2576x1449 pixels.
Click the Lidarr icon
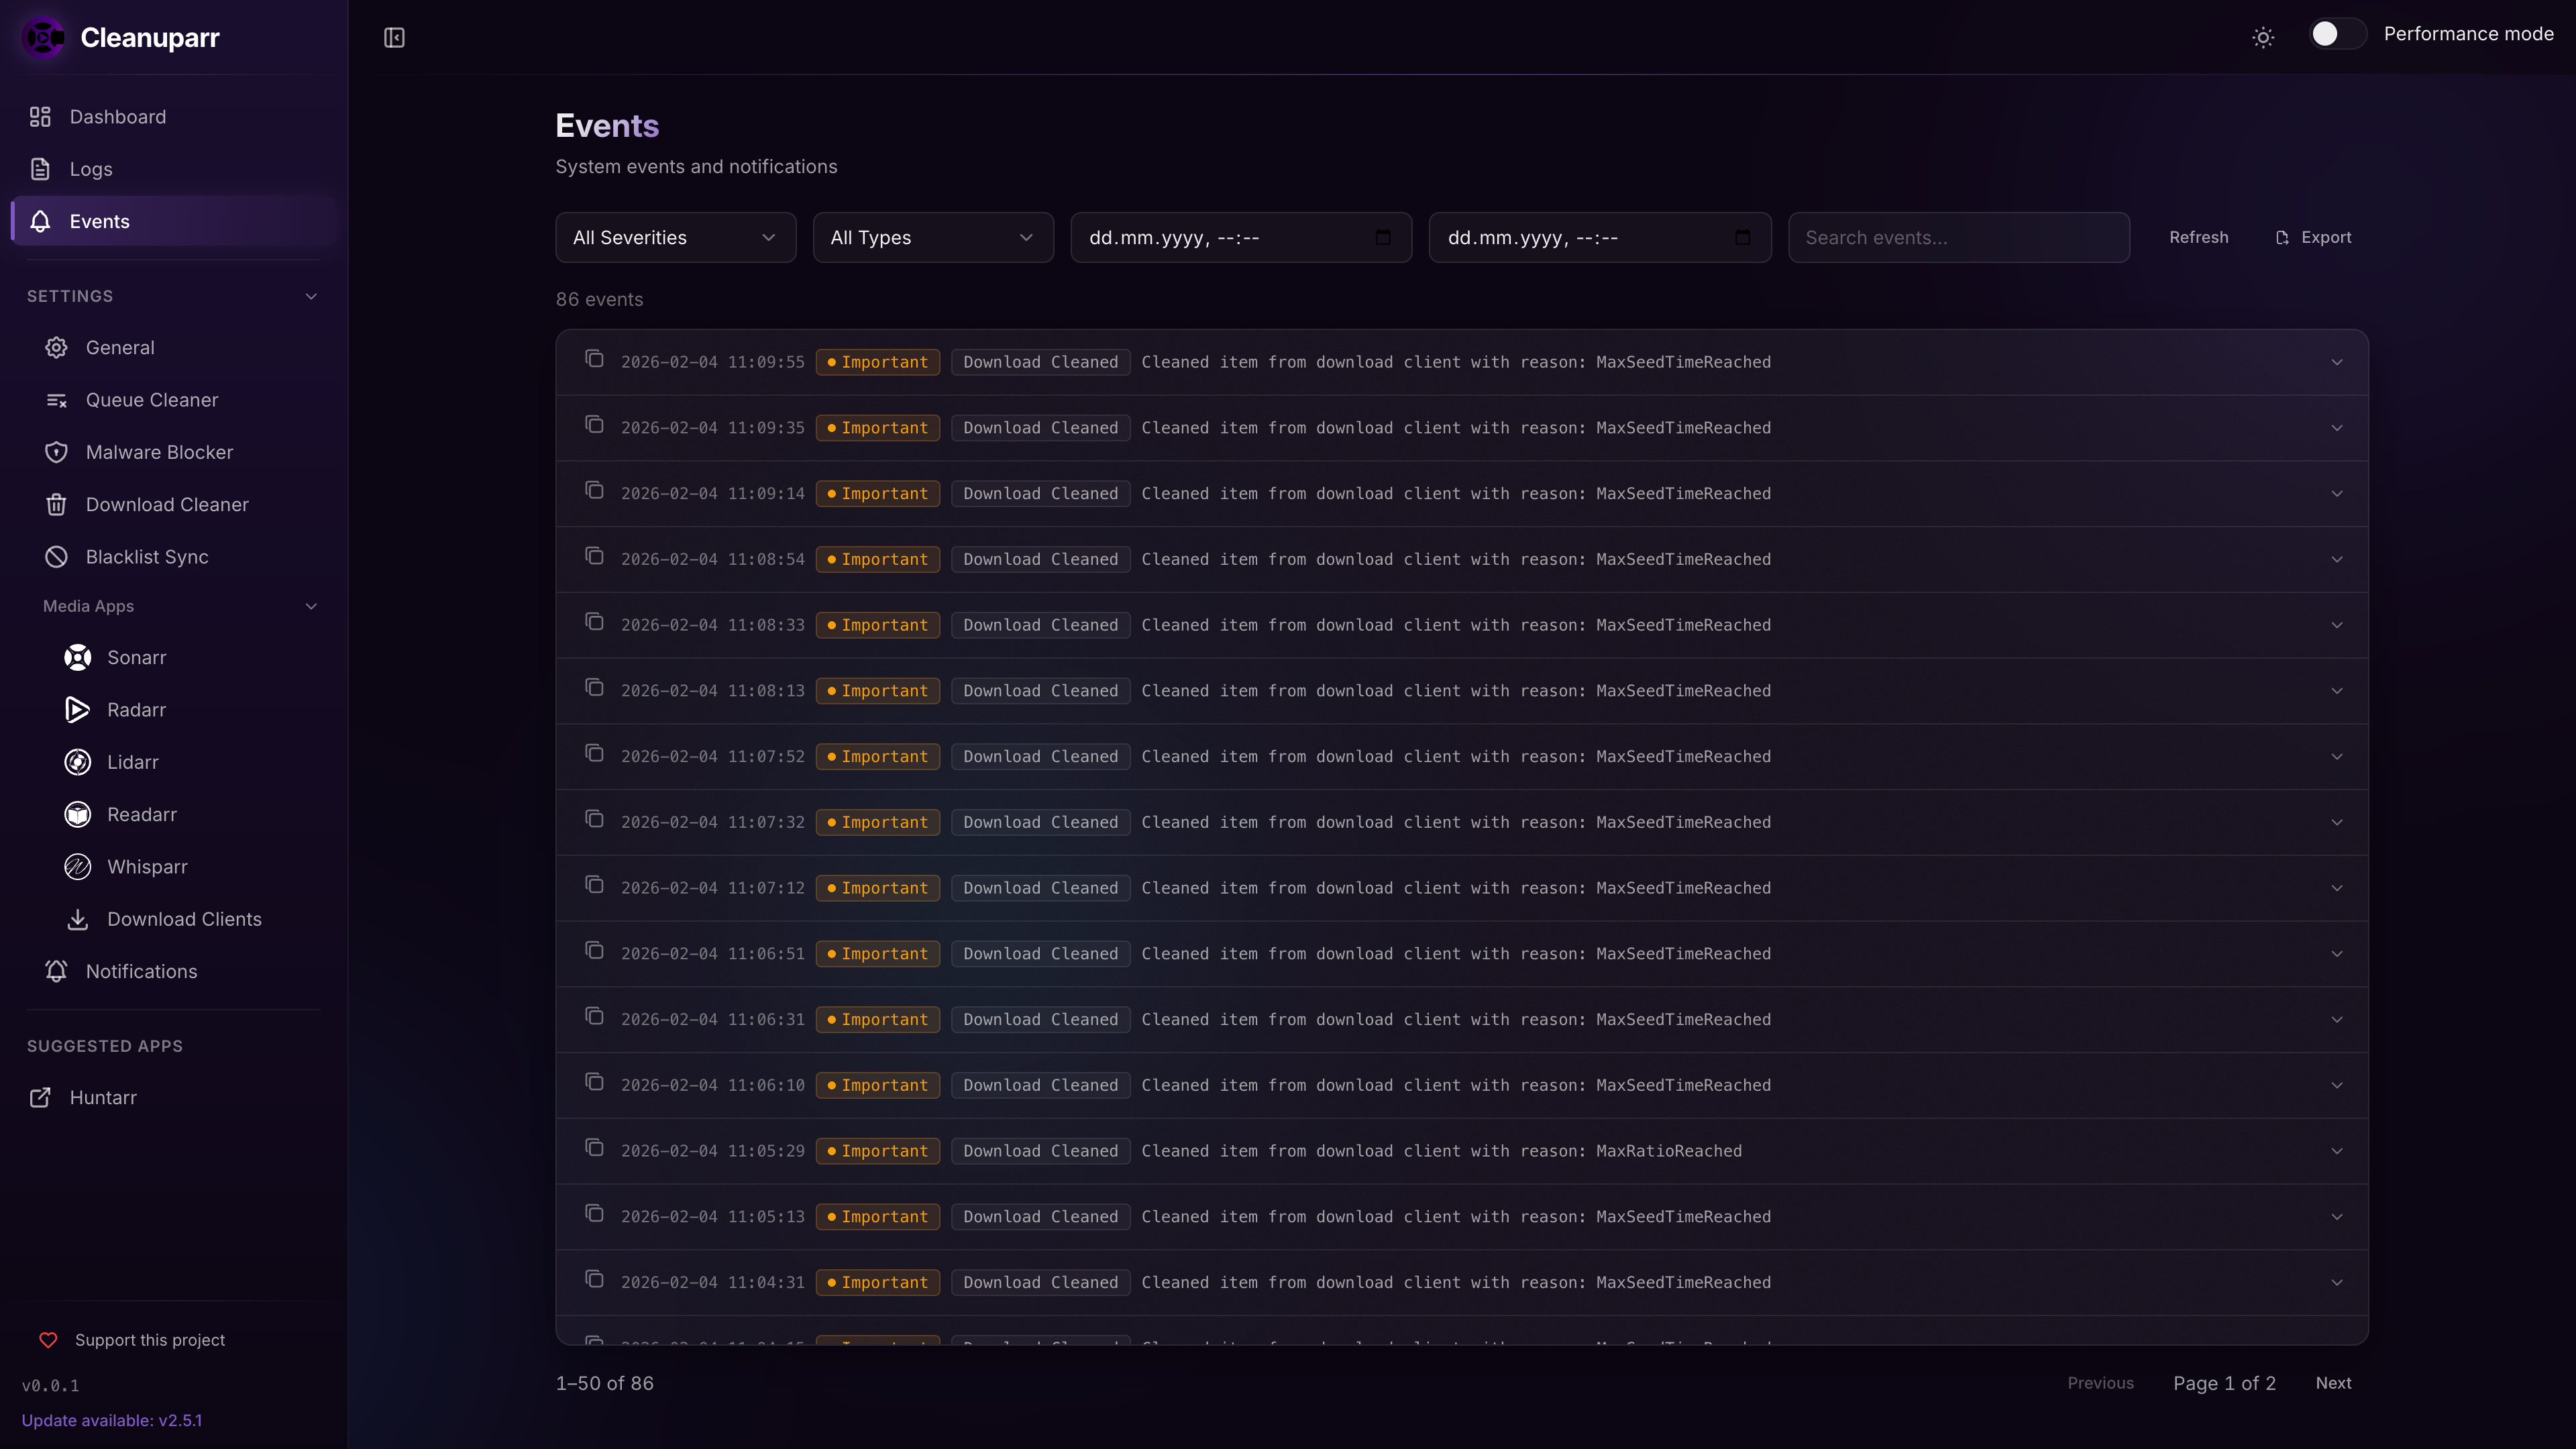pyautogui.click(x=77, y=762)
